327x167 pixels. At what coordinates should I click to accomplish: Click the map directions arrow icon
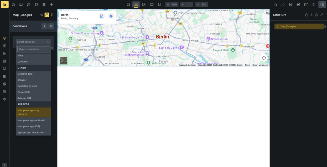click(x=111, y=16)
